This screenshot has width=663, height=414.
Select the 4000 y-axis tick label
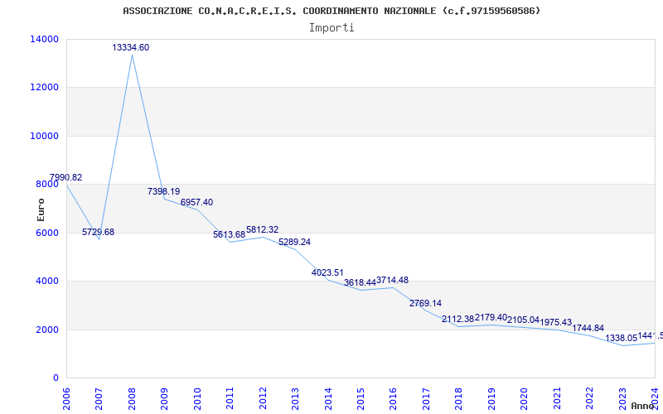coord(47,281)
